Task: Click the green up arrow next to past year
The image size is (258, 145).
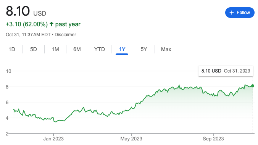Action: pos(52,24)
